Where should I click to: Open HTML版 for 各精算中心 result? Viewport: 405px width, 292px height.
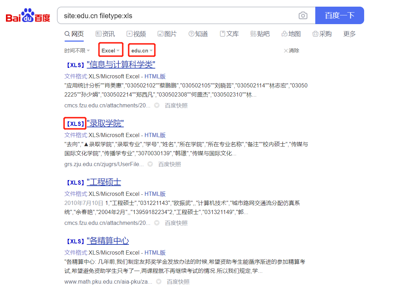(x=155, y=252)
